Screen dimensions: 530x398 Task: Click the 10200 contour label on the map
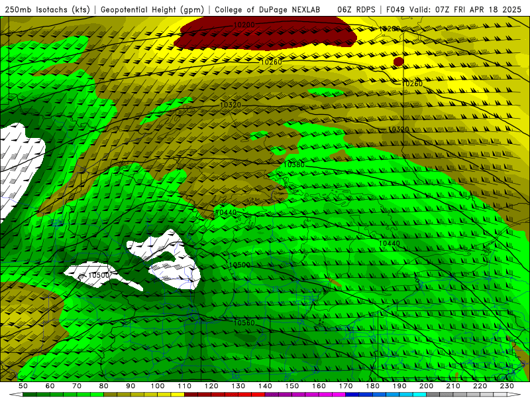point(244,25)
